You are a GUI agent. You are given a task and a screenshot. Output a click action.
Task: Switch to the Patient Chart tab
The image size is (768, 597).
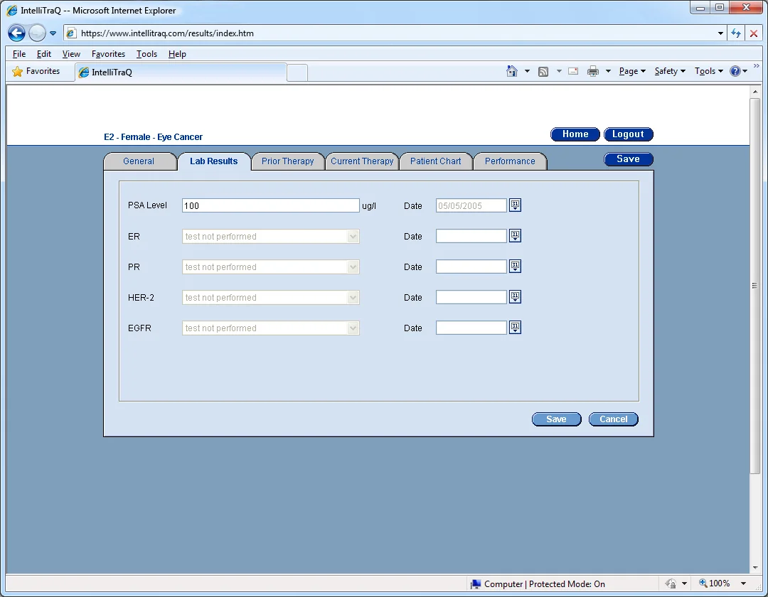[435, 161]
